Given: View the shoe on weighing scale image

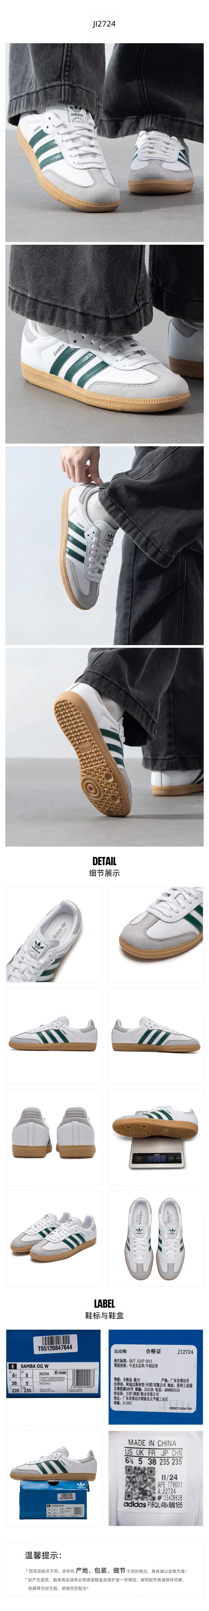Looking at the screenshot, I should 155,1137.
